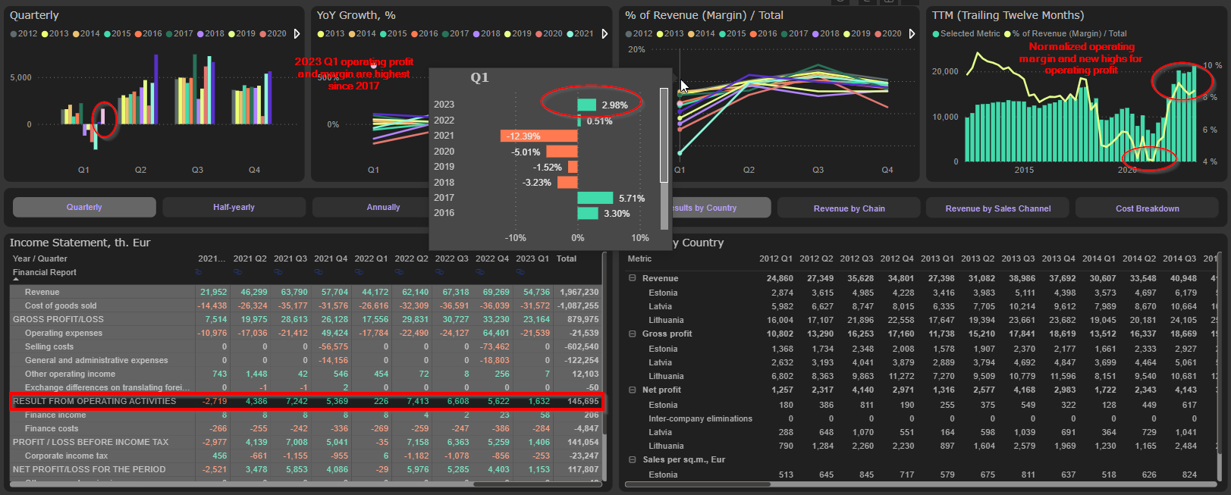Screen dimensions: 1231x495
Task: Collapse the Net profit row group
Action: [x=632, y=390]
